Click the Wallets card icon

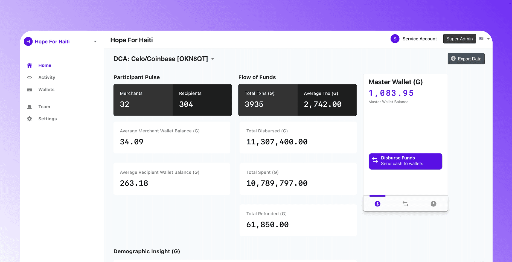(30, 90)
